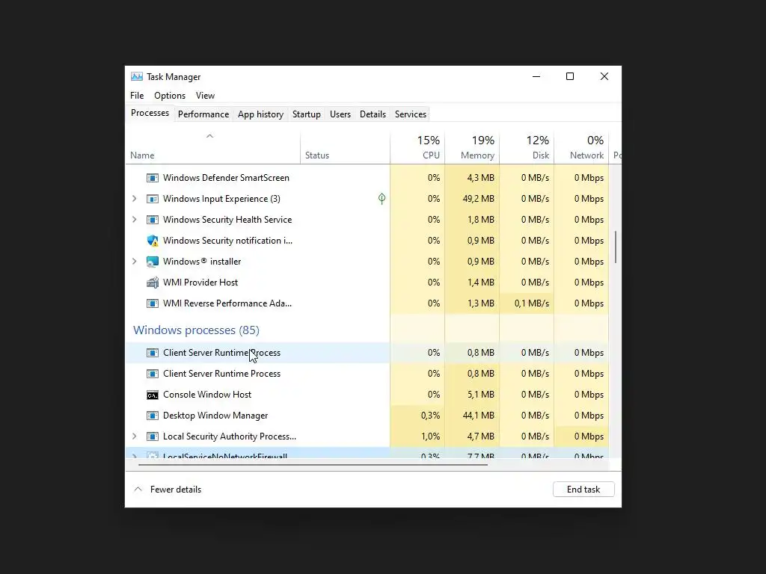Select the highlighted Client Server Runtime Process row
766x574 pixels.
[367, 353]
